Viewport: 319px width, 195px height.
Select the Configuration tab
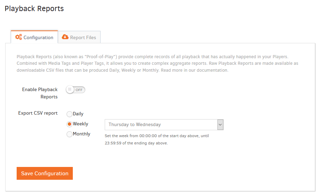(x=34, y=37)
